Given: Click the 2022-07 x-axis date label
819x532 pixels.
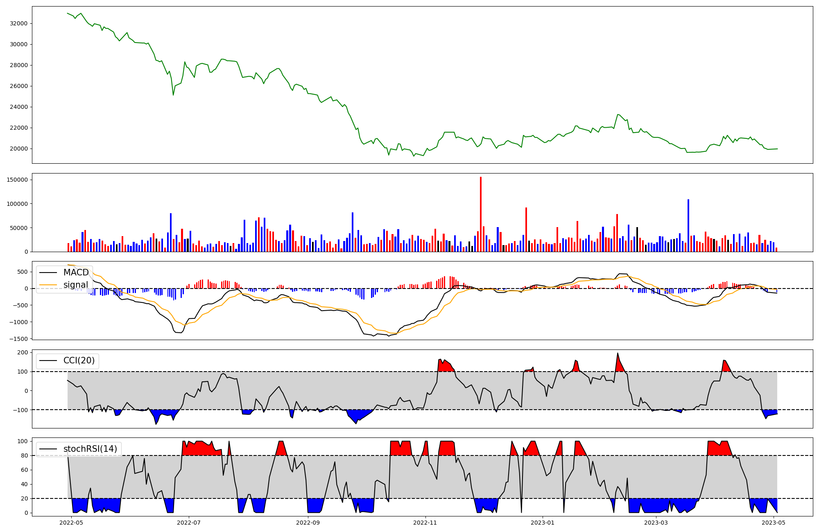Looking at the screenshot, I should (189, 523).
